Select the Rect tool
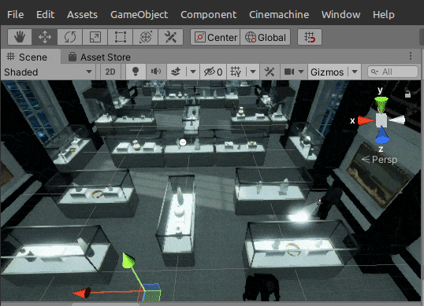 [x=121, y=37]
